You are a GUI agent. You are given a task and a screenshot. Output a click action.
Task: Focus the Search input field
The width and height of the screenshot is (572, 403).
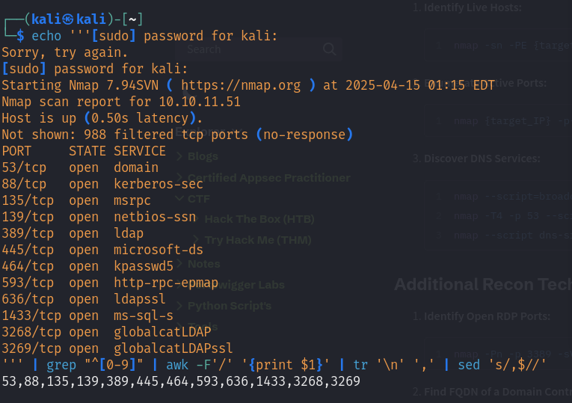click(259, 49)
